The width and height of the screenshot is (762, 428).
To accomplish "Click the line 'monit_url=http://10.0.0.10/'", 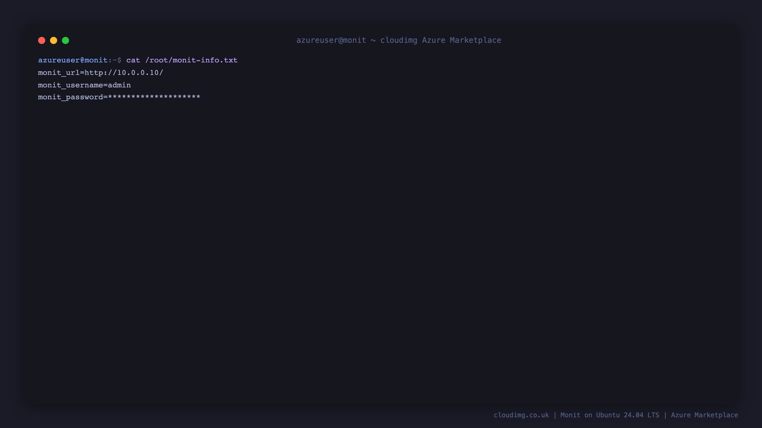I will [x=101, y=73].
